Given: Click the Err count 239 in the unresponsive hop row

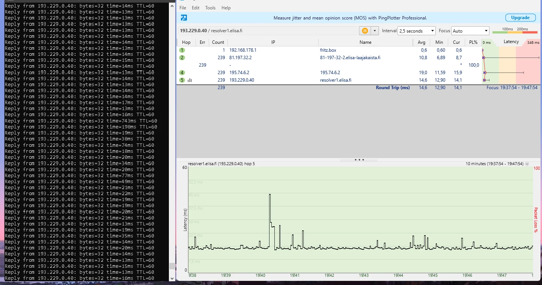Looking at the screenshot, I should 203,65.
